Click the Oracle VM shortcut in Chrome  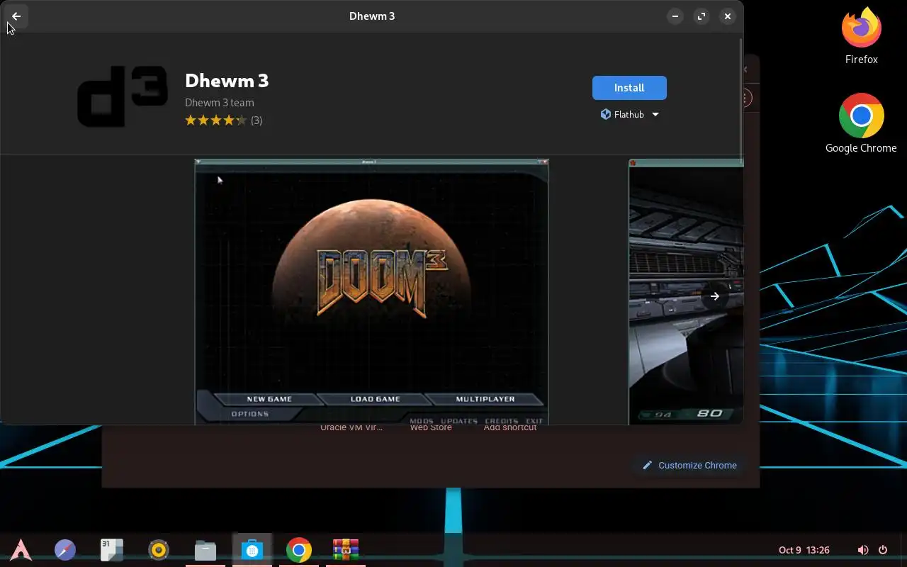tap(351, 427)
